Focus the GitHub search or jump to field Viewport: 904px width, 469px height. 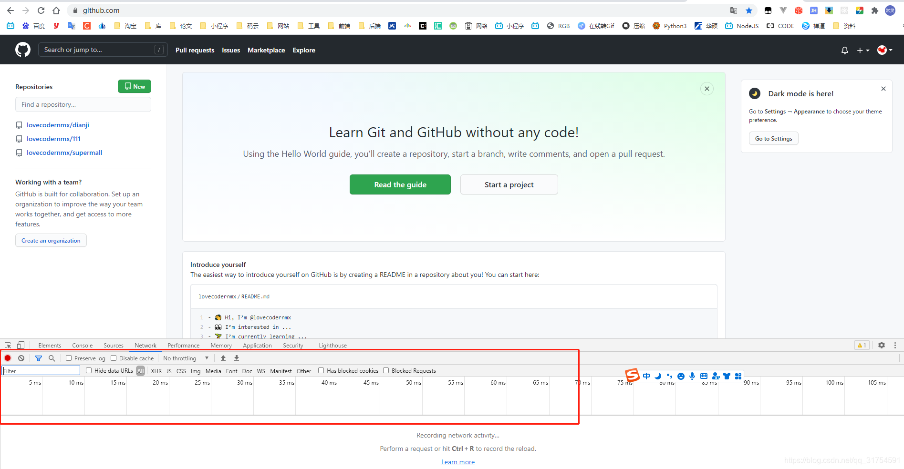[x=103, y=50]
